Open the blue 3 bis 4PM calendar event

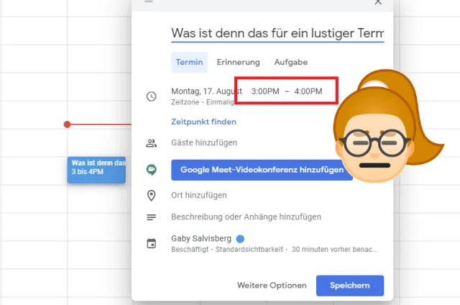pos(96,170)
